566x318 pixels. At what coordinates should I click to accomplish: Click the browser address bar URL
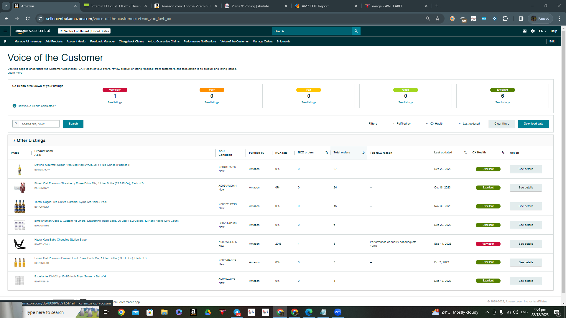coord(108,19)
